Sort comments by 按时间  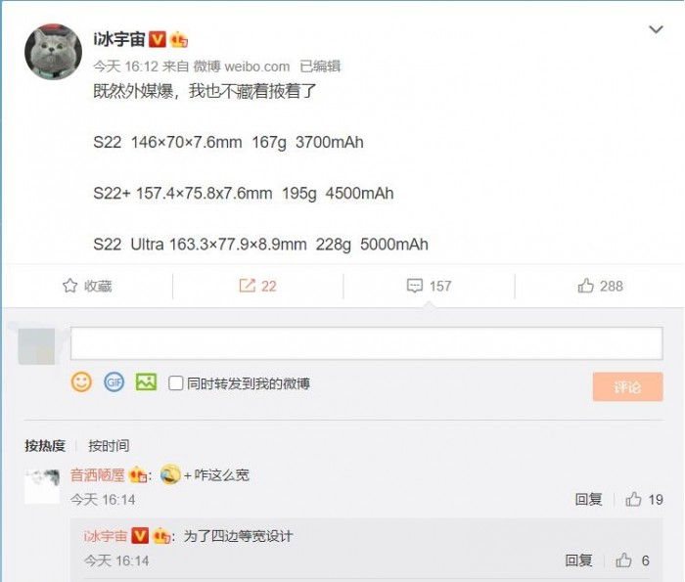(109, 446)
